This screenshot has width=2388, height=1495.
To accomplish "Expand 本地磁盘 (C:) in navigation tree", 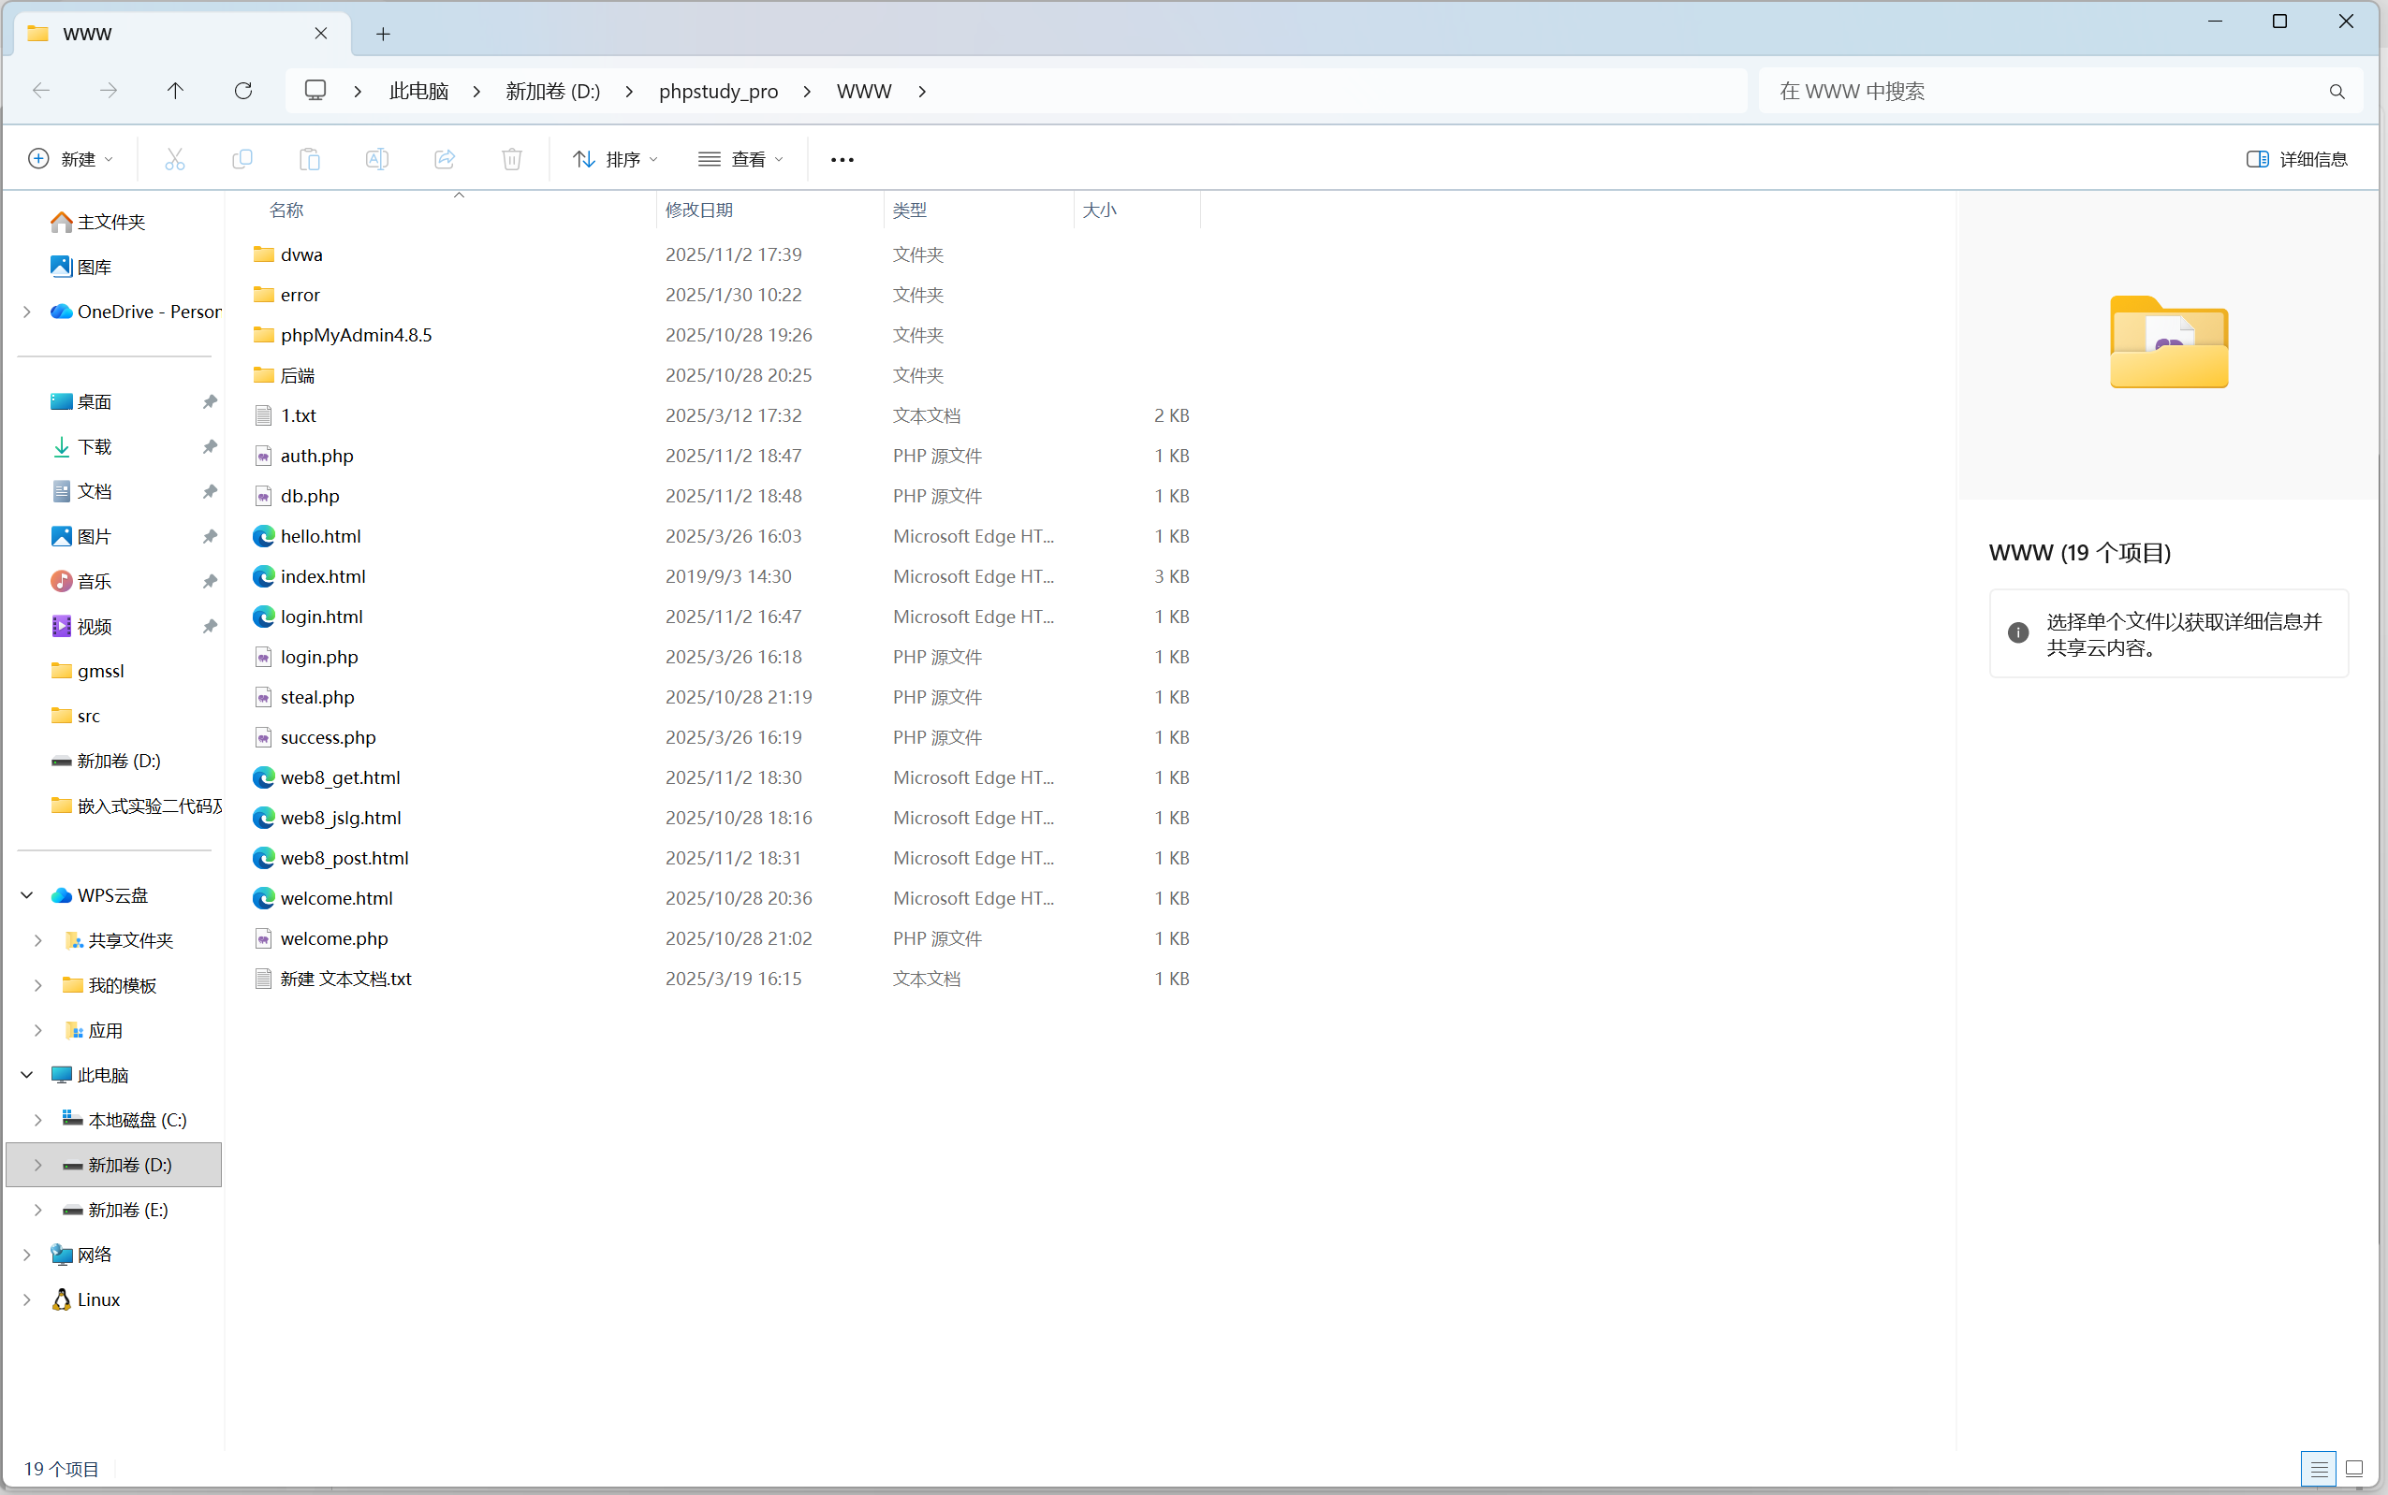I will [x=37, y=1119].
